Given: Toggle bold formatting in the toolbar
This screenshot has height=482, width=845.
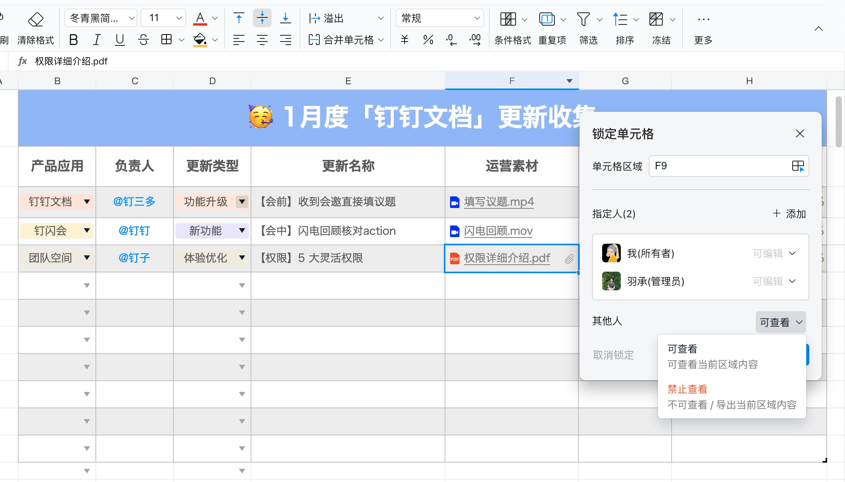Looking at the screenshot, I should click(73, 39).
